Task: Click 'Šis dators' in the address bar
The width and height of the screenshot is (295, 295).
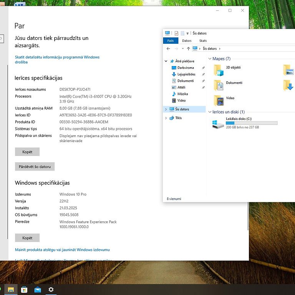Action: pyautogui.click(x=210, y=48)
